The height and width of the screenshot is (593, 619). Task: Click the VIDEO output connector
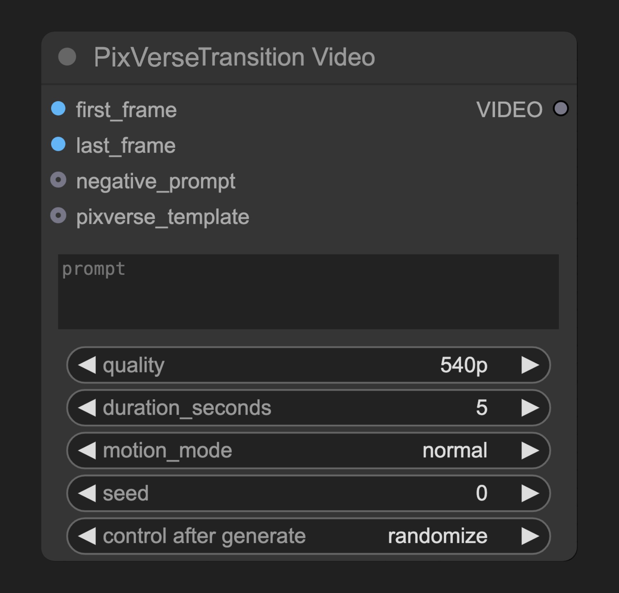pyautogui.click(x=561, y=109)
